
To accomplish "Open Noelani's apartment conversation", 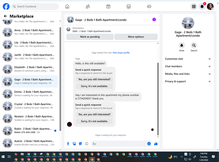I will point(29,118).
